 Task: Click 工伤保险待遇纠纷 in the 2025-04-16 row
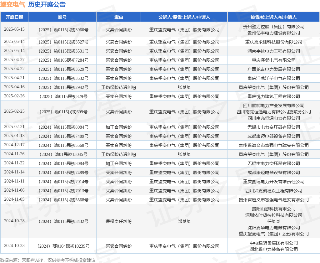point(118,88)
